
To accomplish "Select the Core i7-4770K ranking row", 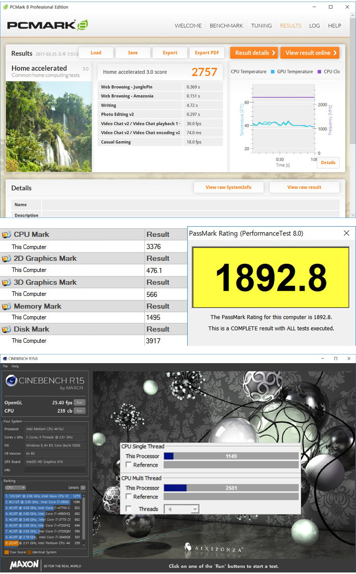I will pyautogui.click(x=43, y=508).
